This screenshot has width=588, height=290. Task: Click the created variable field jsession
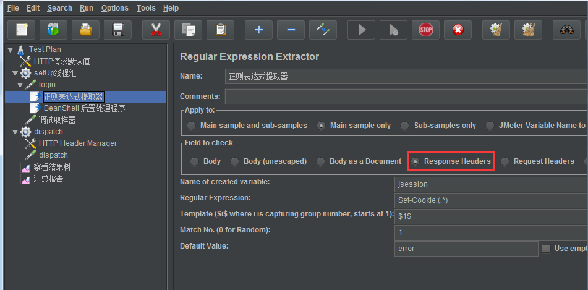[491, 184]
